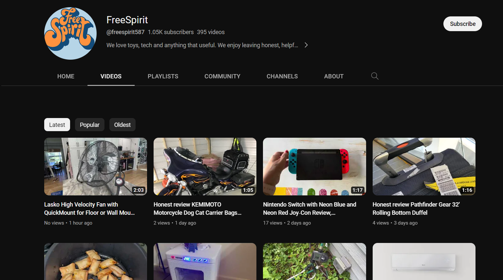Viewport: 503px width, 280px height.
Task: Click the Nintendo Switch Neon Blue video title
Action: pos(309,209)
